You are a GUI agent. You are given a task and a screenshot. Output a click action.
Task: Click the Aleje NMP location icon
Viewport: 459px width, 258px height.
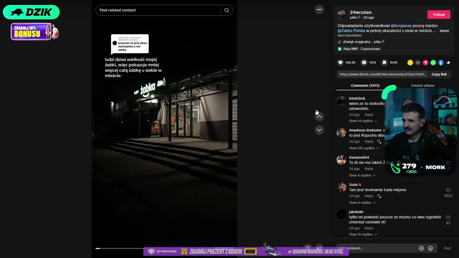tap(340, 49)
